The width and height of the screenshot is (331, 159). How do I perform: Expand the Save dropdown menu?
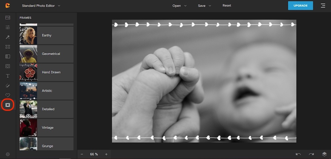point(205,6)
